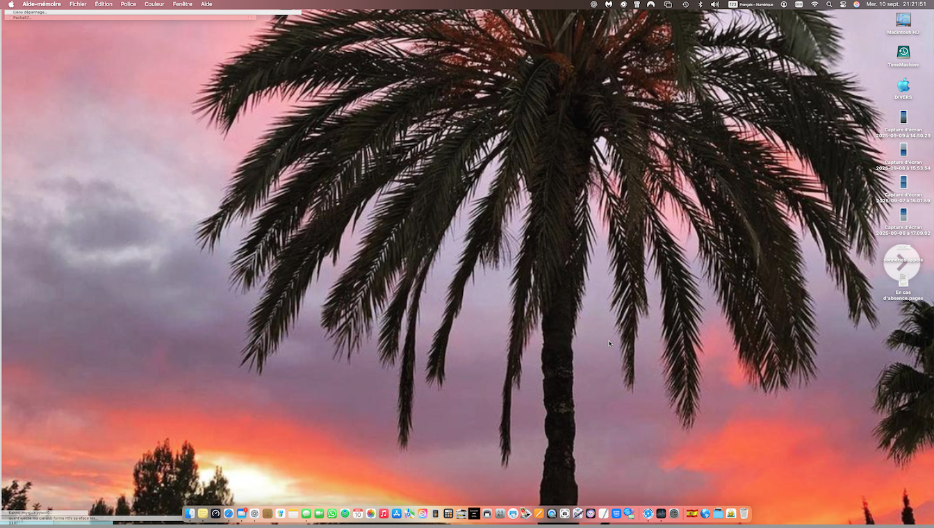Open the Aide-mémoire application menu

click(42, 4)
